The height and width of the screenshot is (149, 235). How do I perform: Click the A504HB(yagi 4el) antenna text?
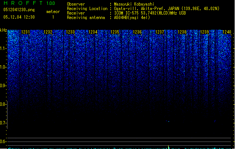coord(132,18)
